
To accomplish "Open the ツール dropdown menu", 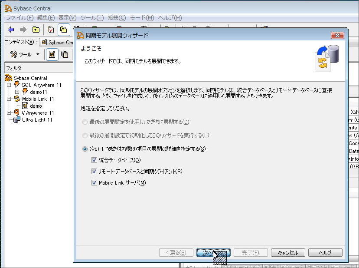I will click(x=26, y=54).
